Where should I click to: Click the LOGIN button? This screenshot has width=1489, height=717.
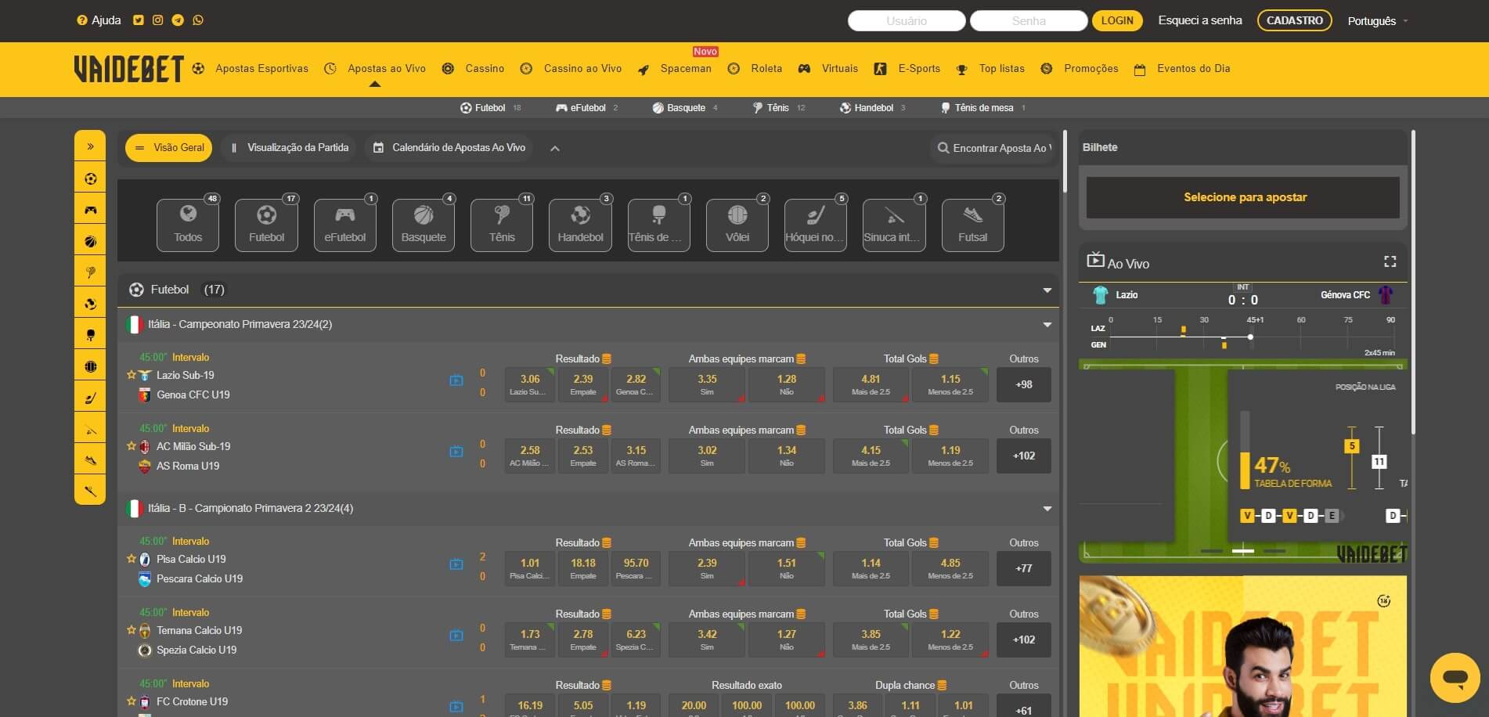tap(1117, 20)
